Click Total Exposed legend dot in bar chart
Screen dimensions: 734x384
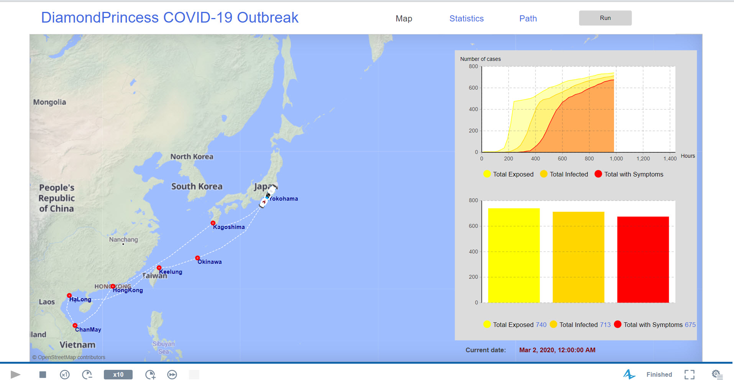[x=487, y=325]
